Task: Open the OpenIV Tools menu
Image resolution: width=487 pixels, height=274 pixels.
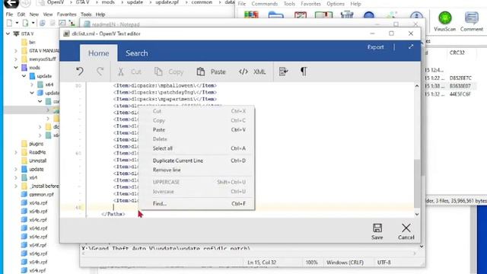Action: (x=86, y=14)
